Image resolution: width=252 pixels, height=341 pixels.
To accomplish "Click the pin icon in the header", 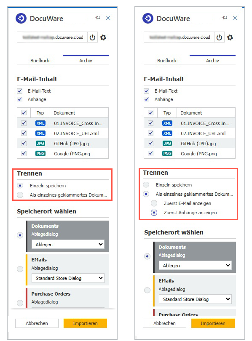I will pos(98,18).
